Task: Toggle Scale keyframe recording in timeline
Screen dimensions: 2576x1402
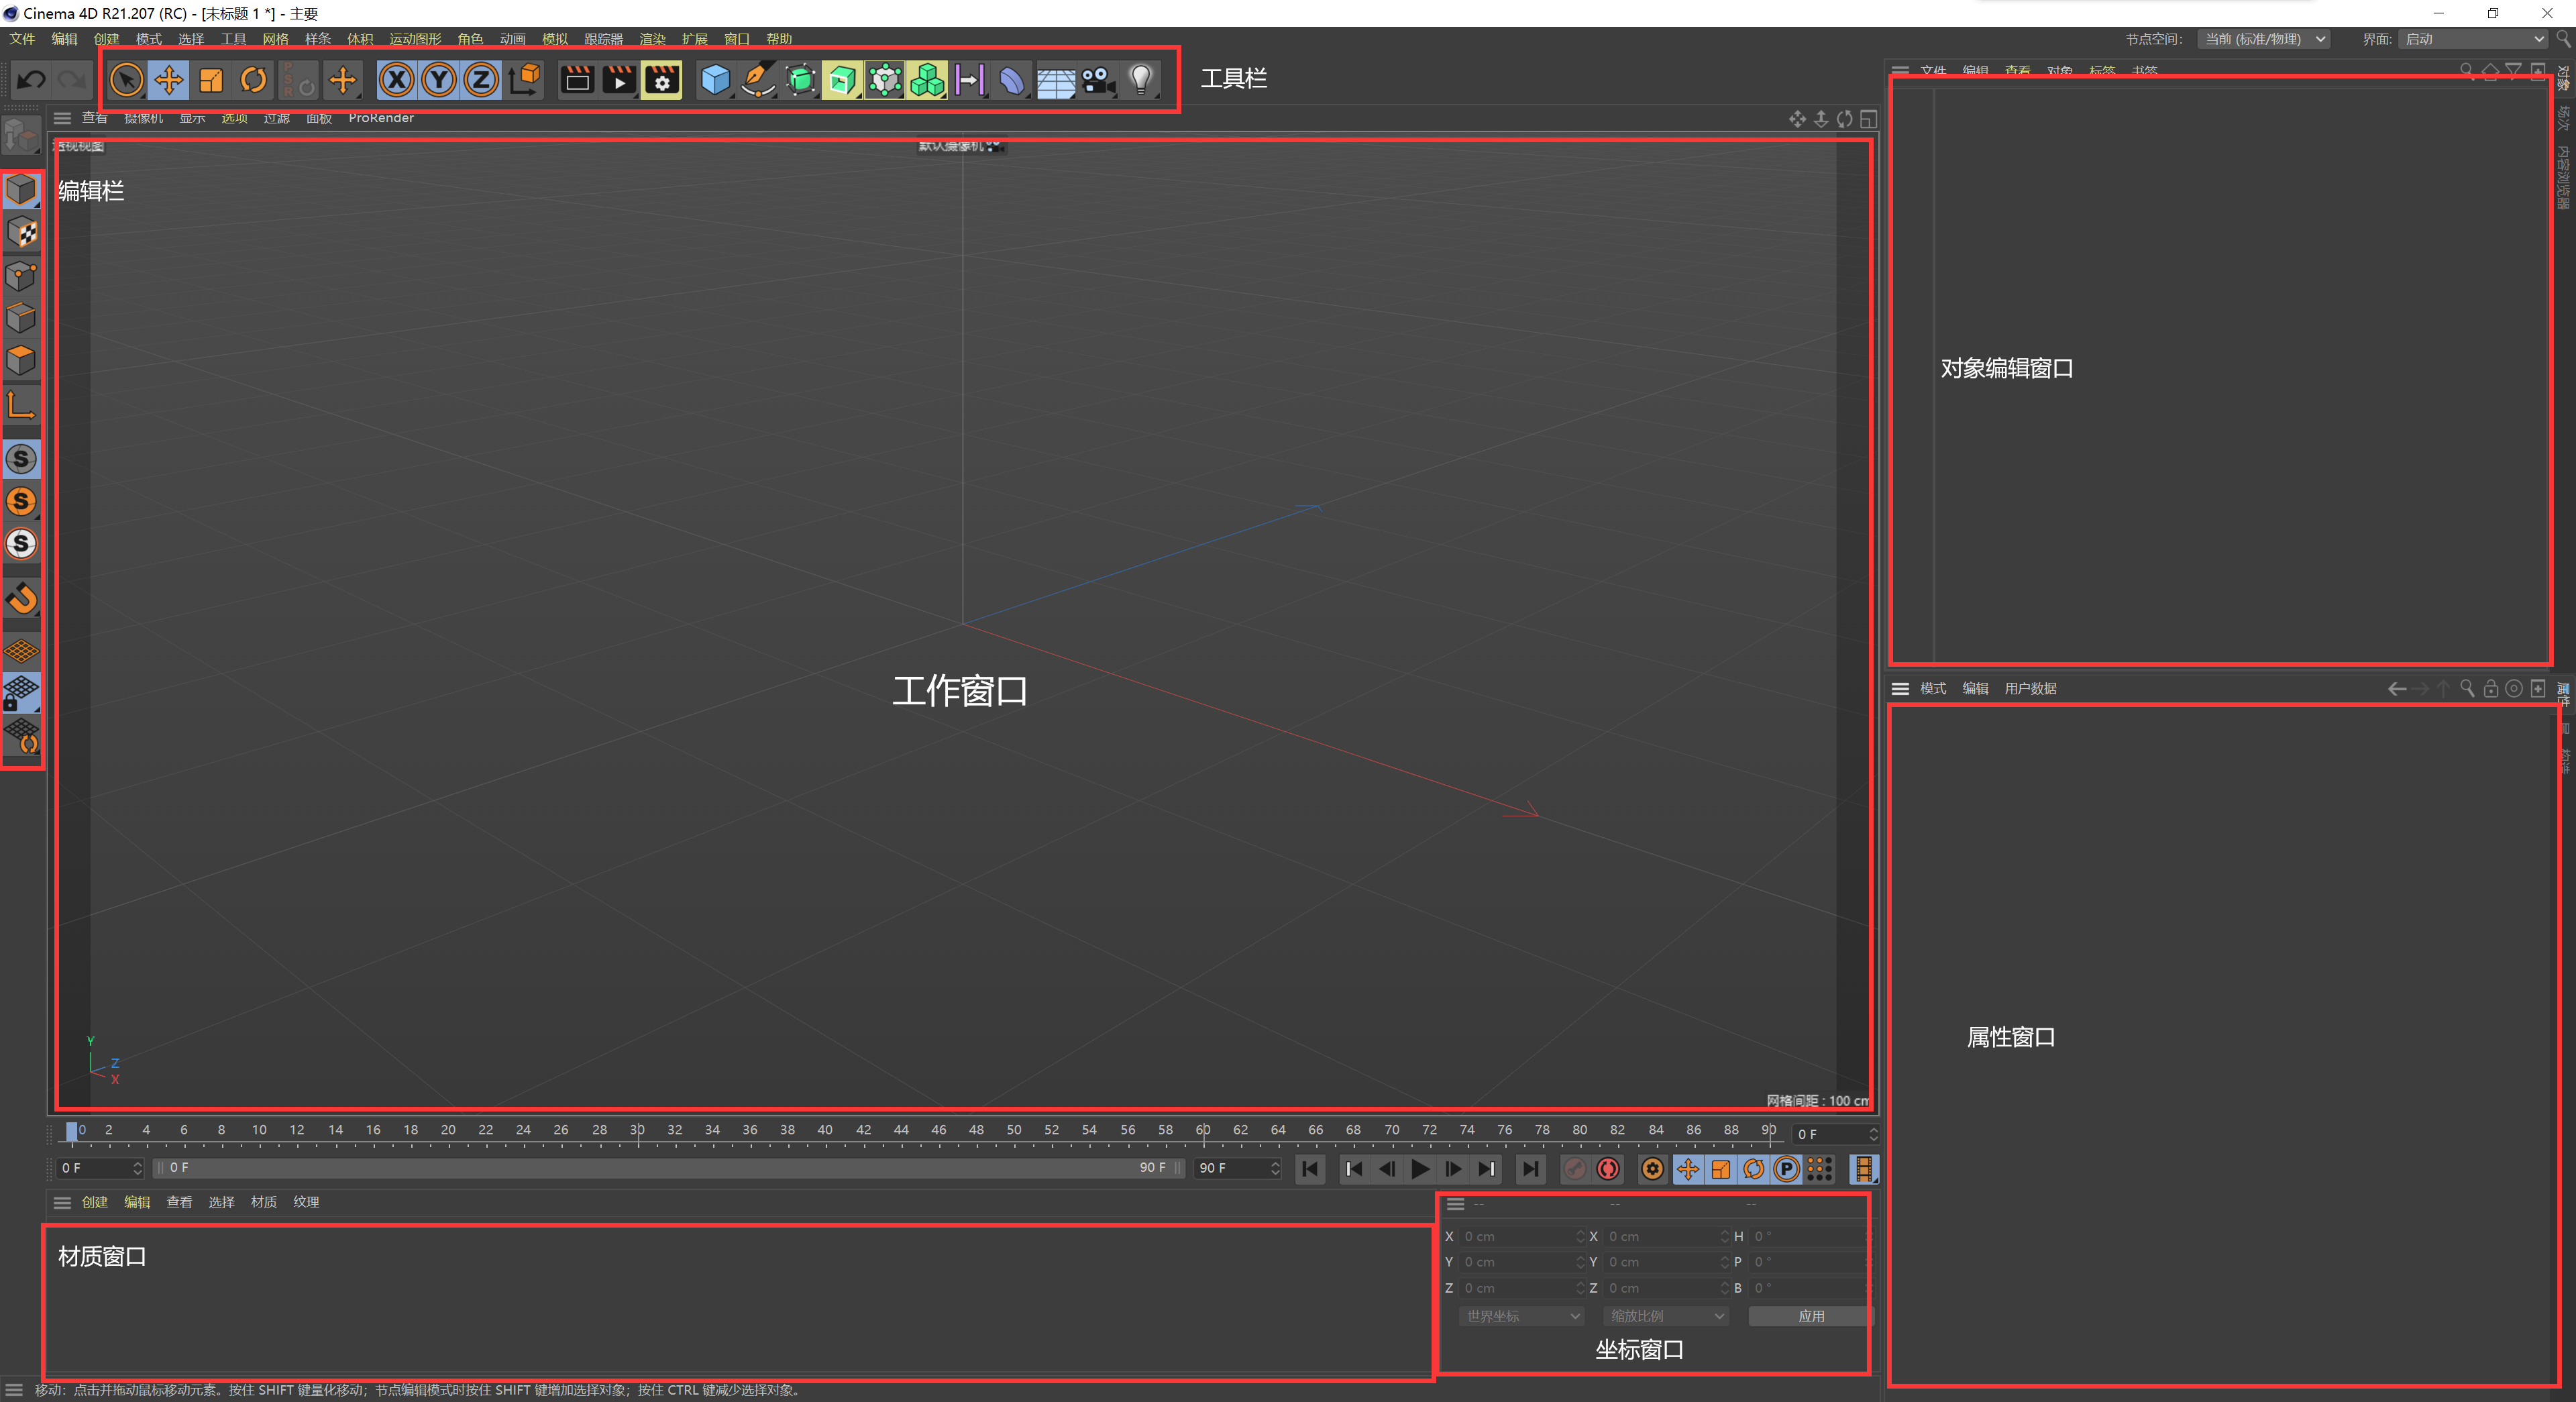Action: tap(1721, 1169)
